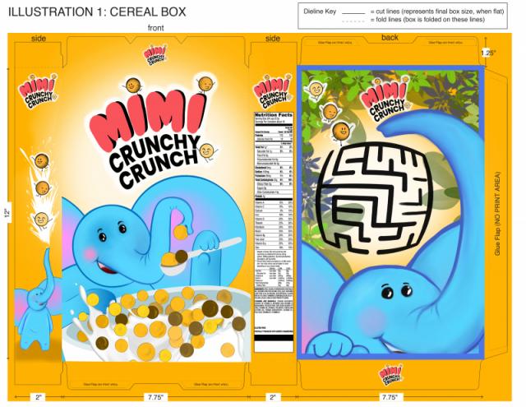
Task: Click the 7.75" dimension under the front panel
Action: pos(155,397)
